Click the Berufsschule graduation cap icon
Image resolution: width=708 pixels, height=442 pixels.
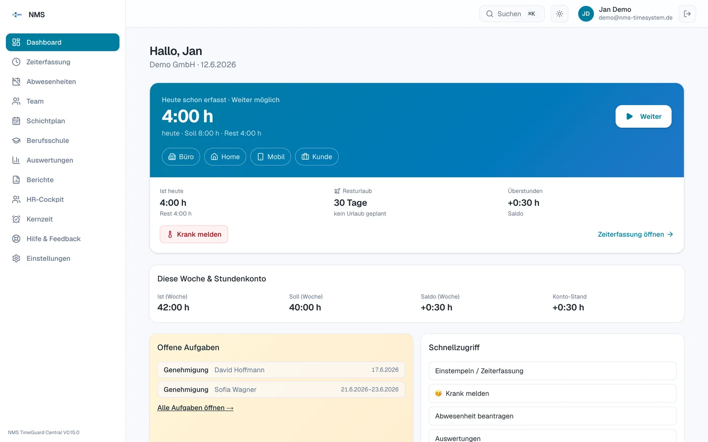tap(16, 140)
